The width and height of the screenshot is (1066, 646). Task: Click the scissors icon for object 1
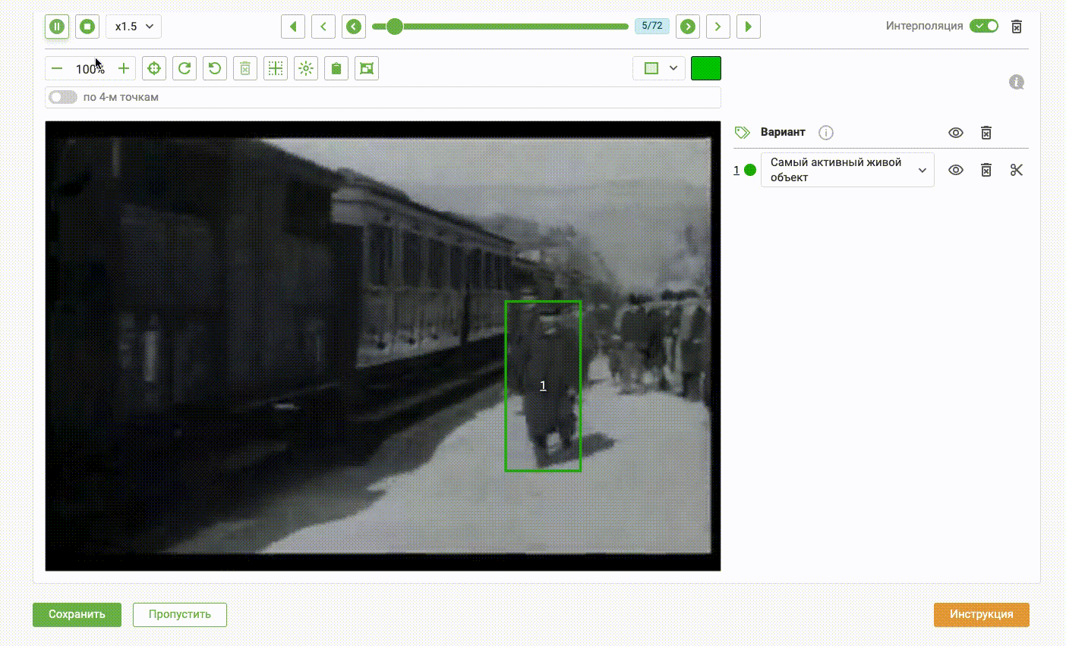[1017, 170]
